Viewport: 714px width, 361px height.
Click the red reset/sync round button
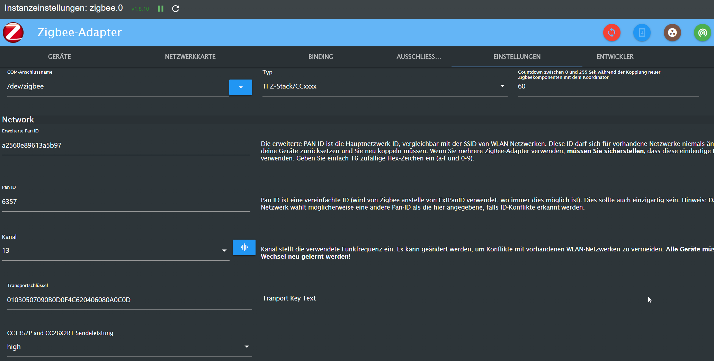[612, 33]
